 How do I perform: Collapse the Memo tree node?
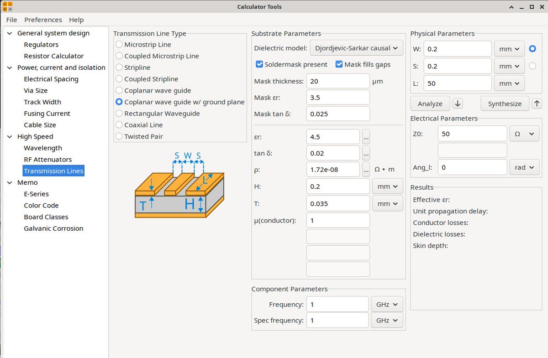(x=9, y=182)
